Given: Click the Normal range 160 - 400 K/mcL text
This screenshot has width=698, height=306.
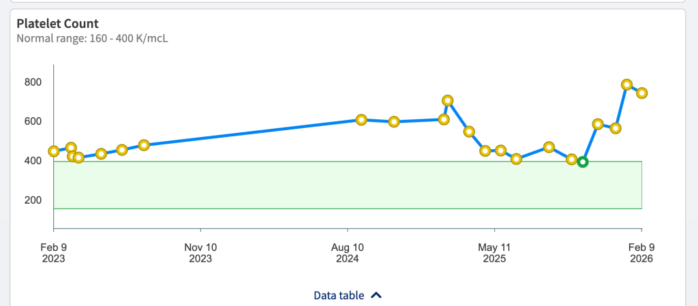Looking at the screenshot, I should coord(92,38).
